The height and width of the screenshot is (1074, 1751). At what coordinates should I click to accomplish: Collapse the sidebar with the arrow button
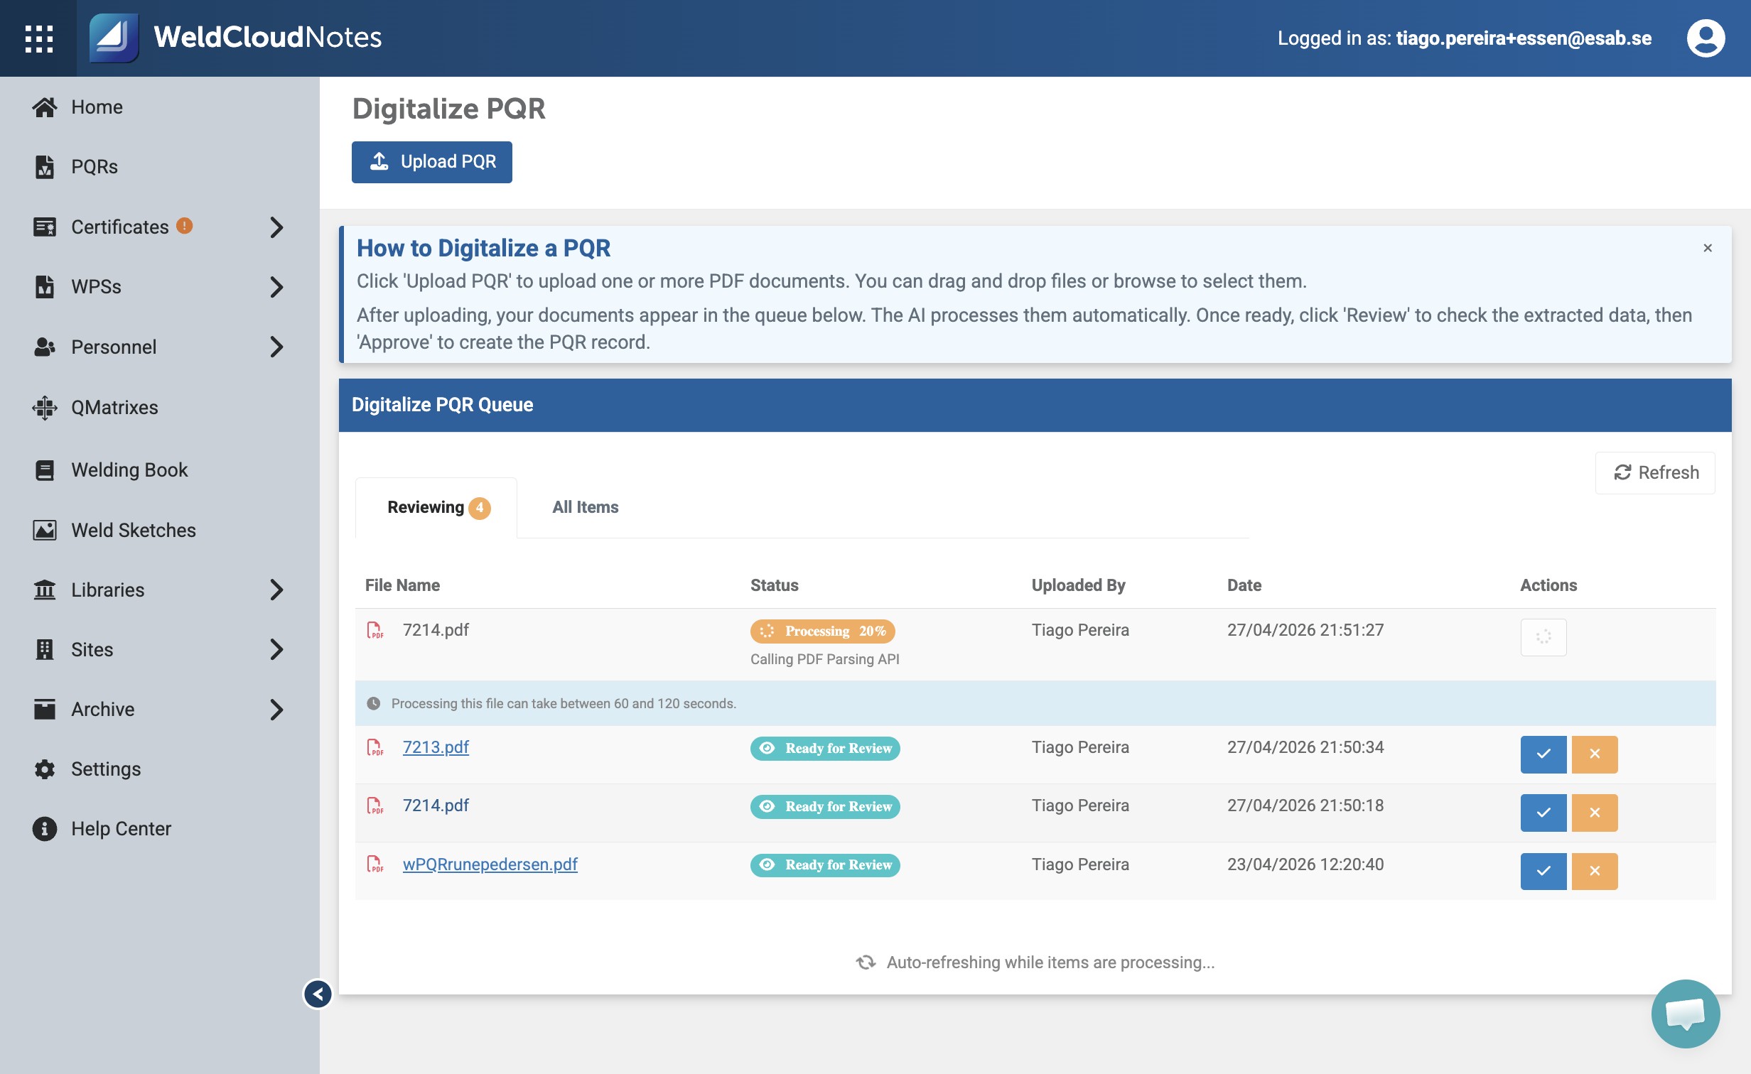point(318,994)
